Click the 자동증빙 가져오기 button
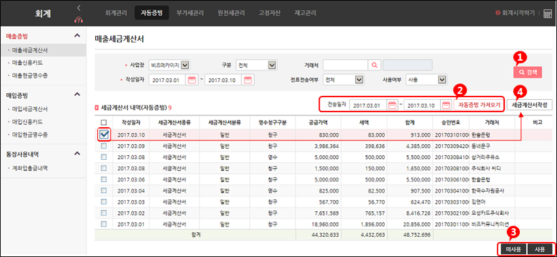This screenshot has width=557, height=257. (x=479, y=105)
